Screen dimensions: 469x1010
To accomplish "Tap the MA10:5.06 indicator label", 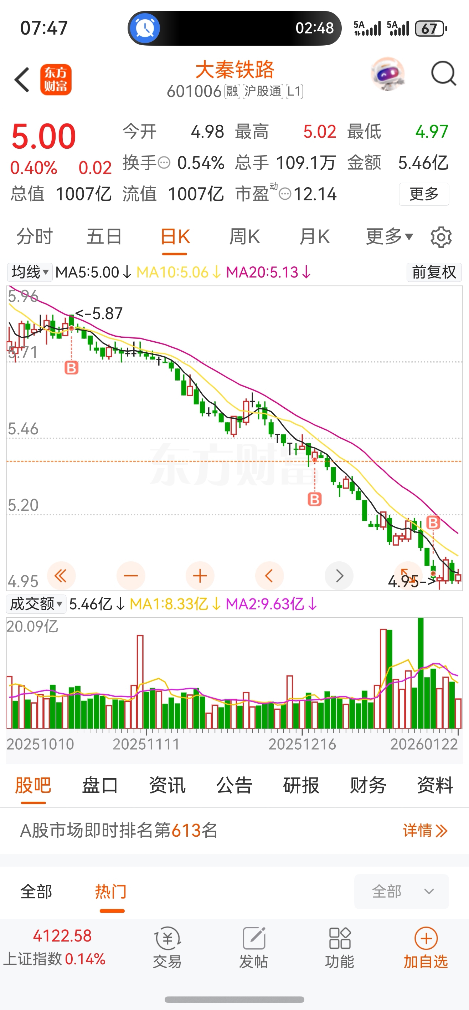I will 179,272.
